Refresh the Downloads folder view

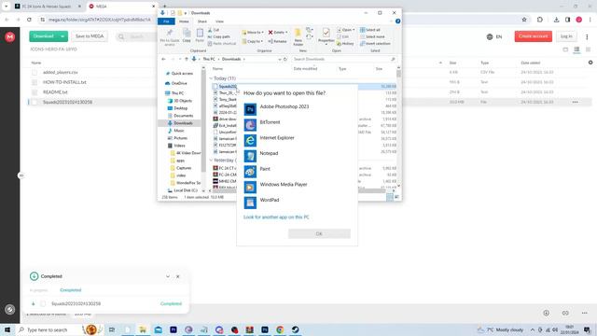[x=285, y=59]
